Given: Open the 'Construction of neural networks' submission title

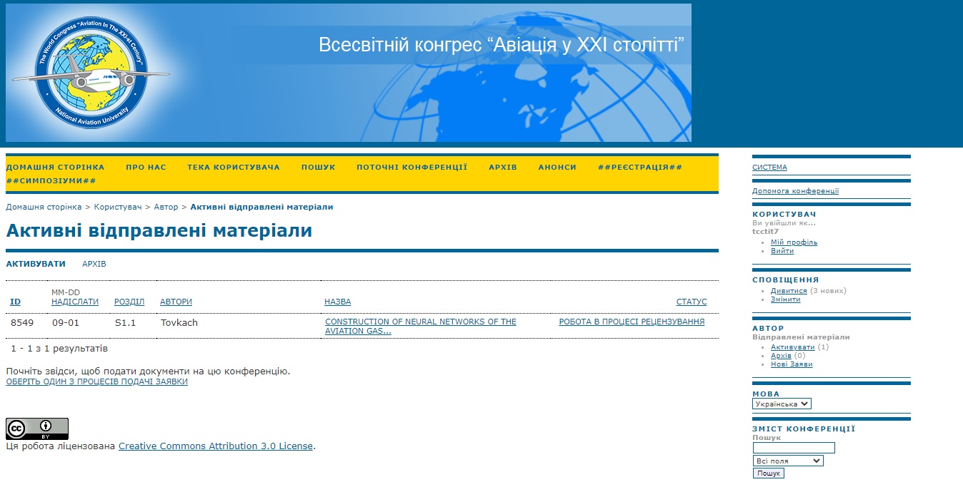Looking at the screenshot, I should 421,326.
